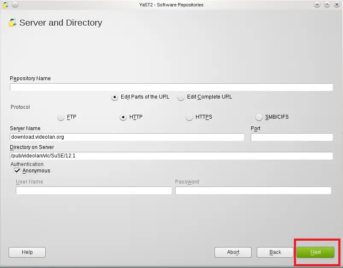Image resolution: width=343 pixels, height=268 pixels.
Task: Click the Server and Directory heading
Action: pyautogui.click(x=61, y=23)
